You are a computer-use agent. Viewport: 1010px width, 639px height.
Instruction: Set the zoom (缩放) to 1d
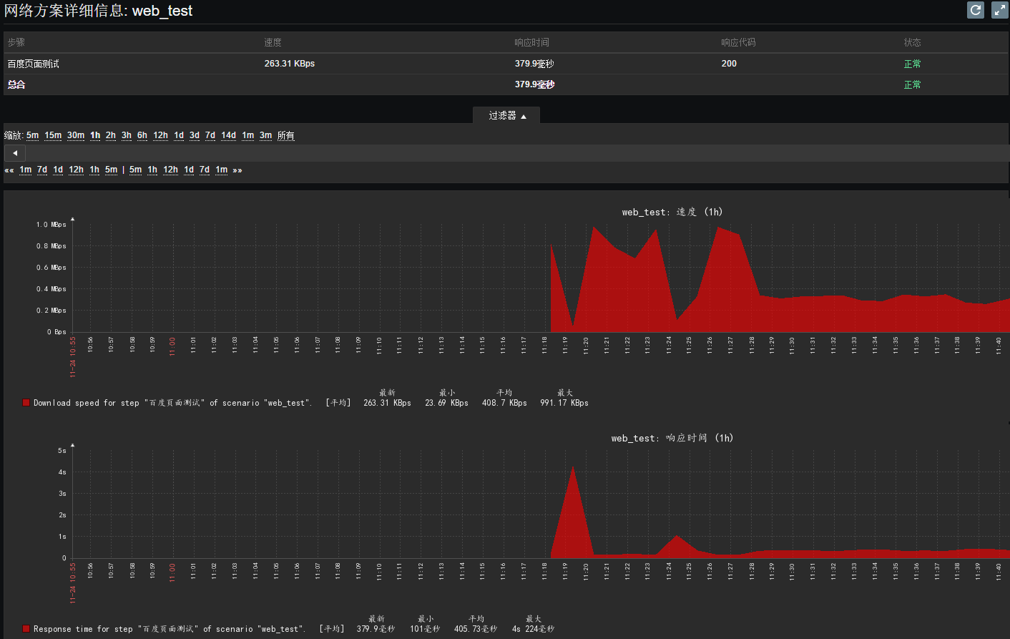point(179,135)
